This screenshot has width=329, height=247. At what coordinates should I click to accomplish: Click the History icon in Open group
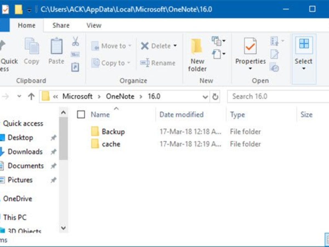(274, 67)
